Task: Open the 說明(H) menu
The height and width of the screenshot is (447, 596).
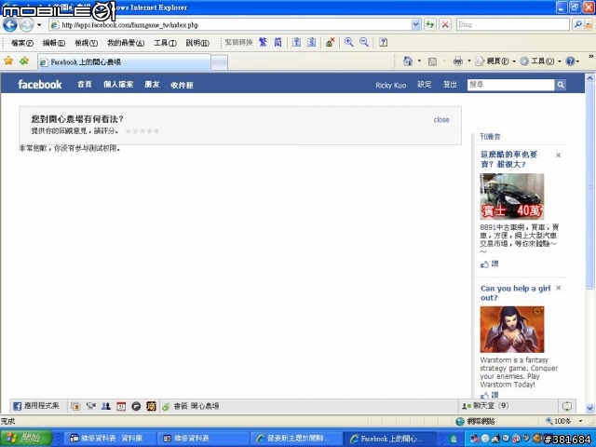Action: [197, 43]
